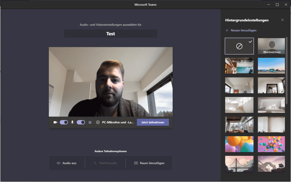Click the PC-Mikrofon und -La... label

(x=118, y=122)
